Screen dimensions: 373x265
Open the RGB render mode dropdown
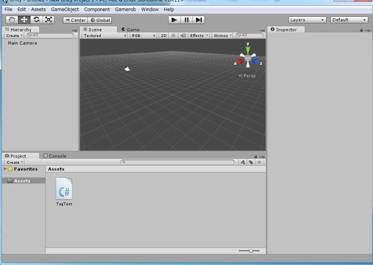pyautogui.click(x=143, y=35)
